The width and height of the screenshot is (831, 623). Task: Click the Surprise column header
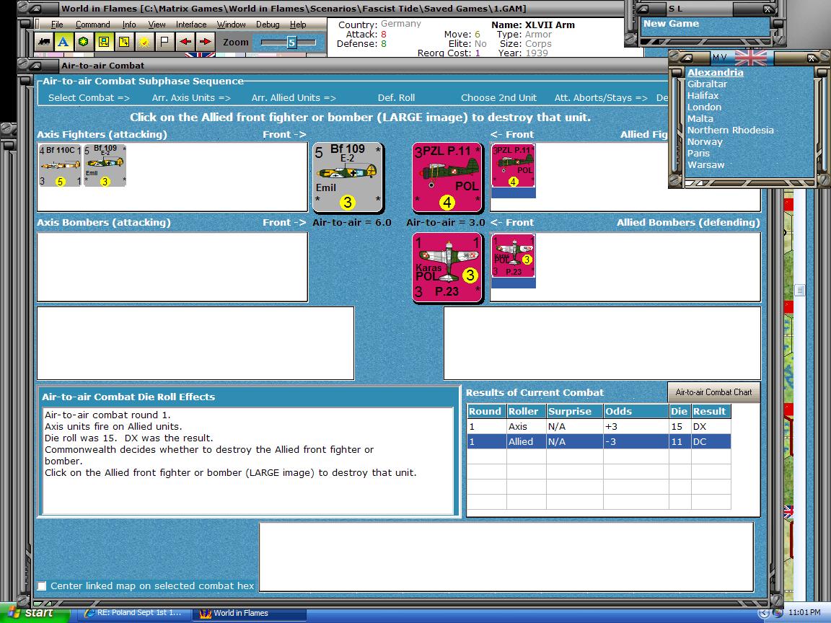(x=574, y=412)
